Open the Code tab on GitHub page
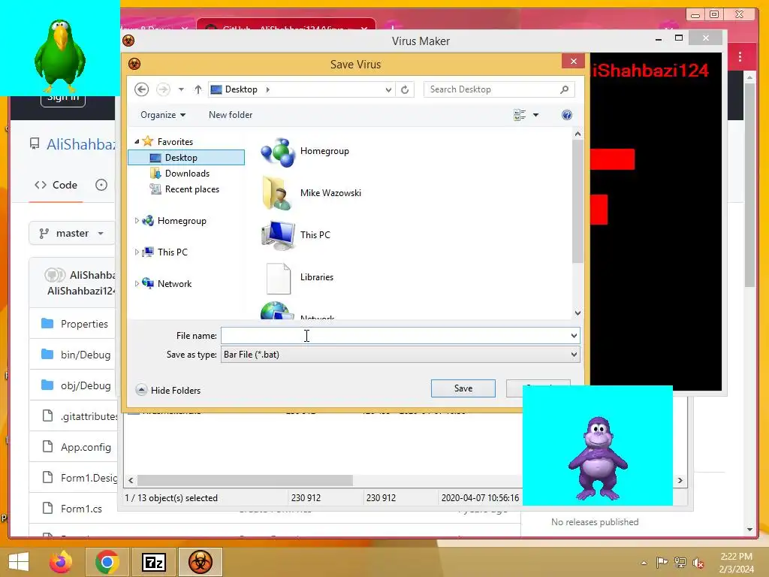 point(56,185)
